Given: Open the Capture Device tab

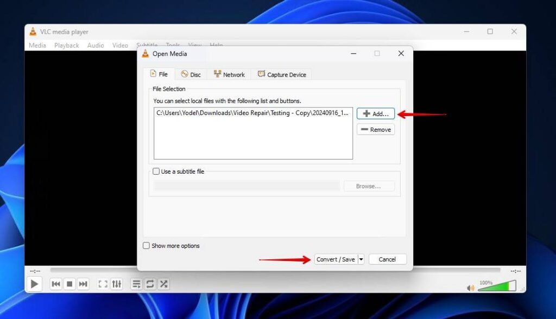Looking at the screenshot, I should 282,74.
